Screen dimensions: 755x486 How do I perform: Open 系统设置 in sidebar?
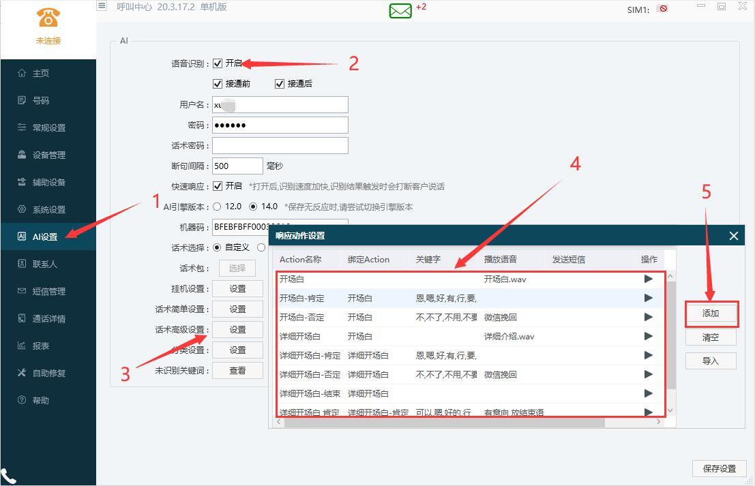(x=48, y=209)
